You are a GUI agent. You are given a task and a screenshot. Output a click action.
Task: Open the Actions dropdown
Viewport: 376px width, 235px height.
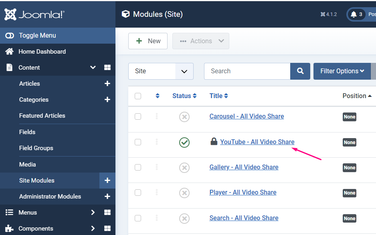[x=201, y=41]
